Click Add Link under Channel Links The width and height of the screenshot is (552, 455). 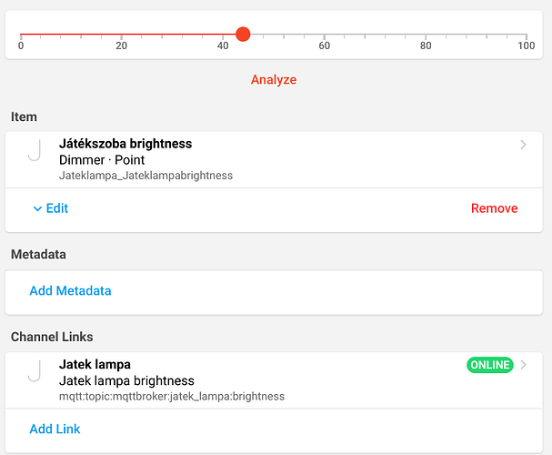pos(55,429)
